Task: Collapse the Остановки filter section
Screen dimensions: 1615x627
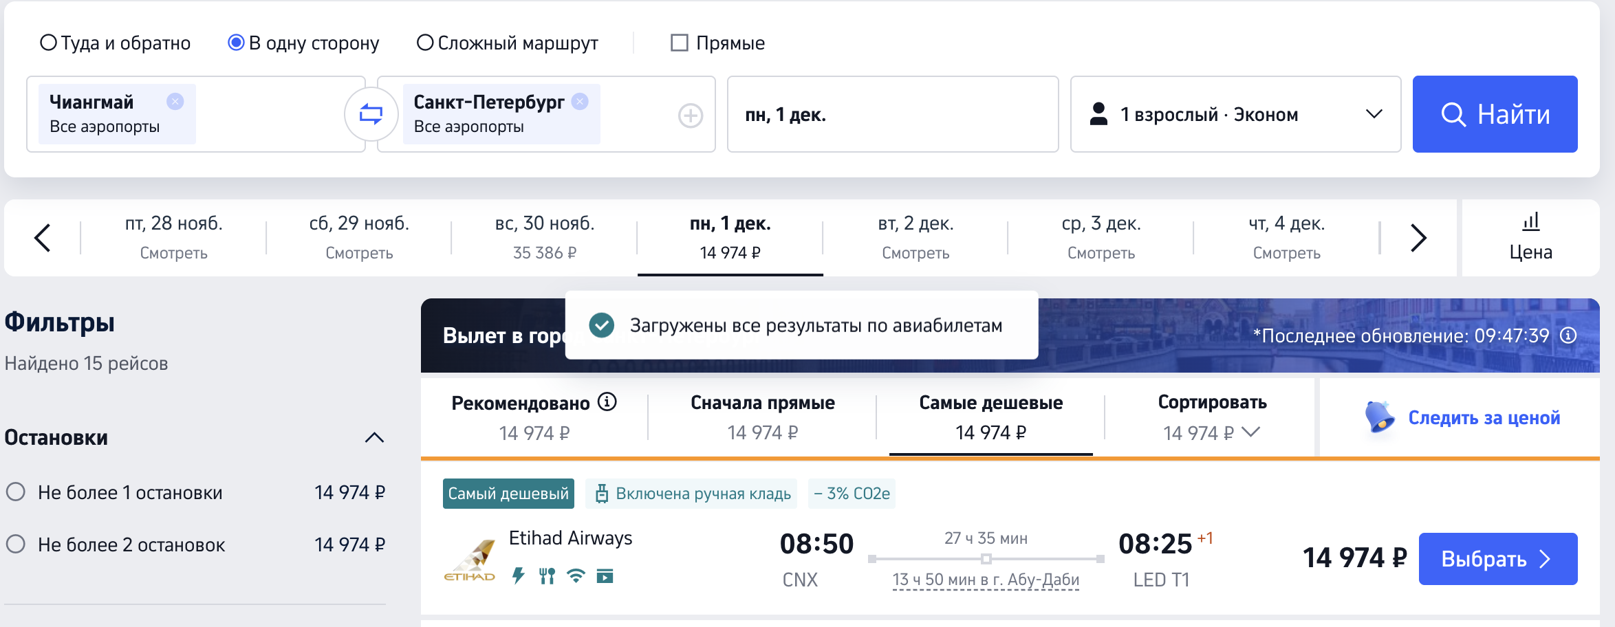Action: (x=374, y=437)
